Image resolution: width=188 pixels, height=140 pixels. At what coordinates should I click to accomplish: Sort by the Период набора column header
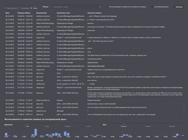pyautogui.click(x=24, y=13)
